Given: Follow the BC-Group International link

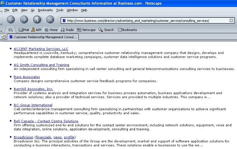Looking at the screenshot, I should [x=33, y=105].
